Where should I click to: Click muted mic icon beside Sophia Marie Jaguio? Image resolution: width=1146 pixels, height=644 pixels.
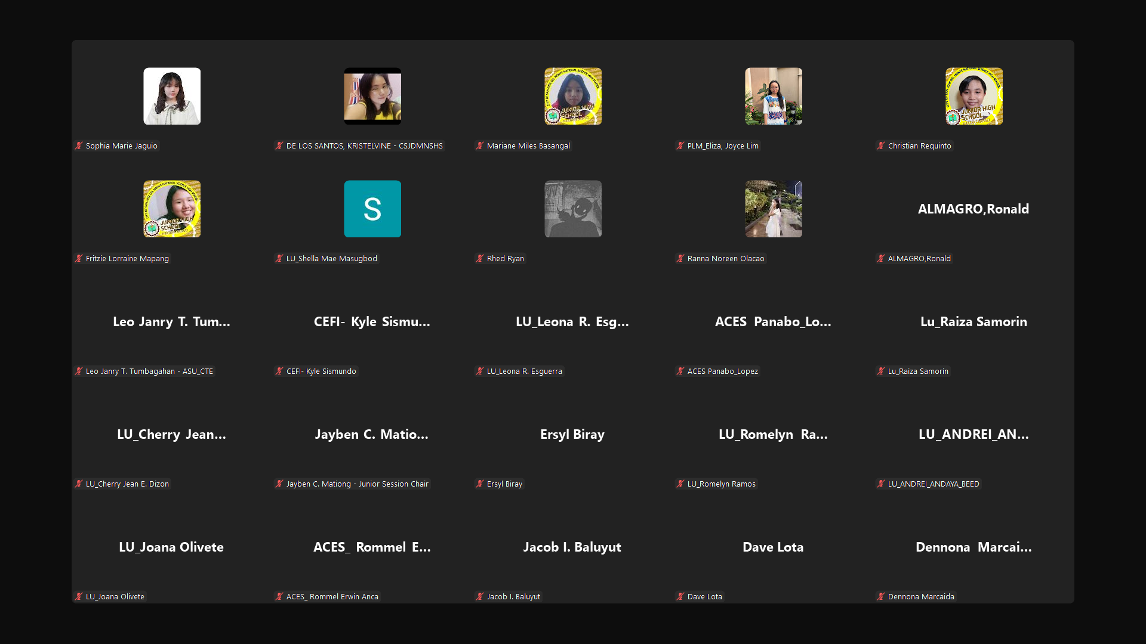79,145
